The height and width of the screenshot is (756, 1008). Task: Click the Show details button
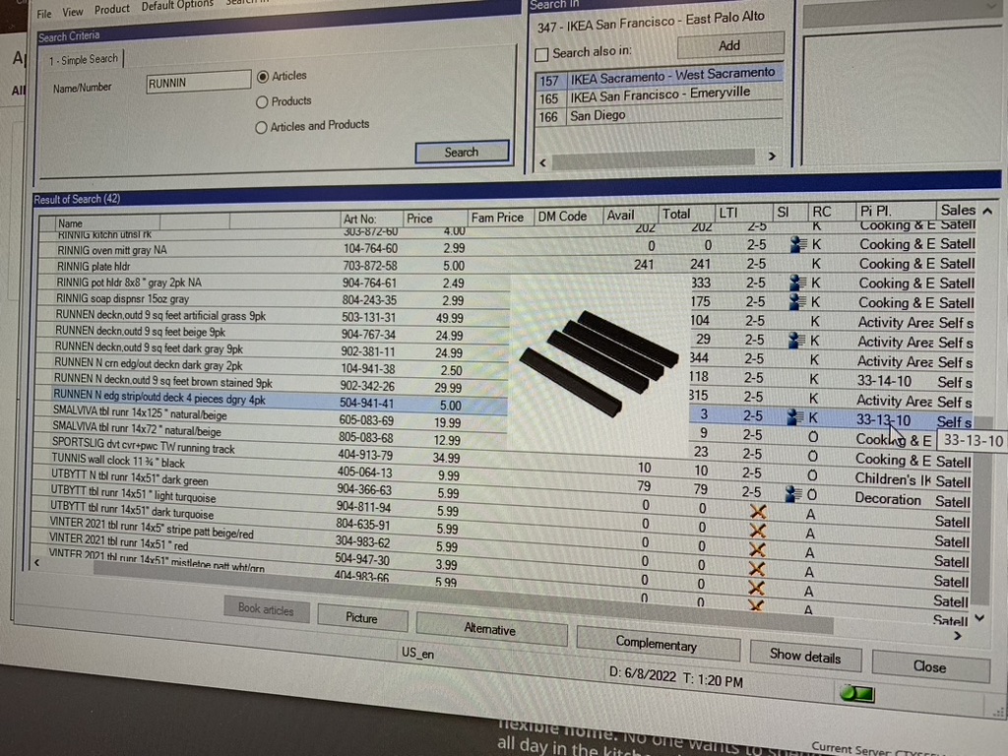(x=804, y=655)
